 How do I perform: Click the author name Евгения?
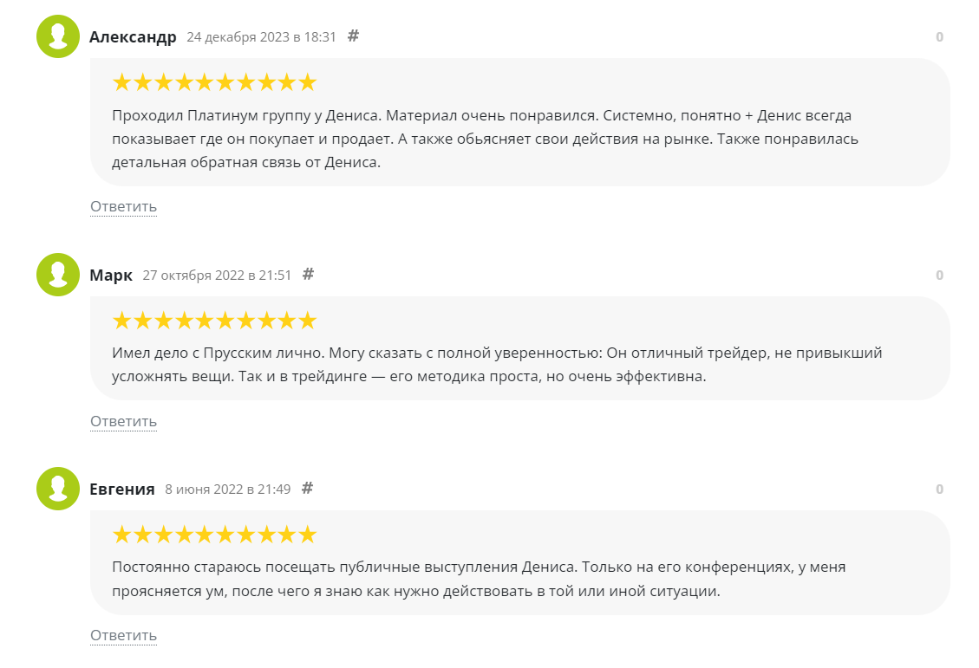tap(122, 490)
